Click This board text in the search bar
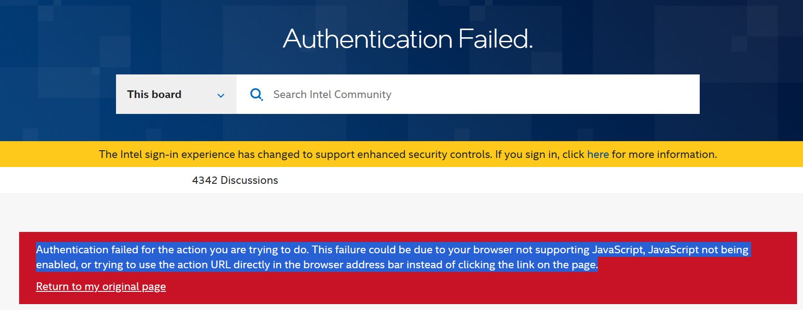Image resolution: width=803 pixels, height=310 pixels. coord(154,94)
